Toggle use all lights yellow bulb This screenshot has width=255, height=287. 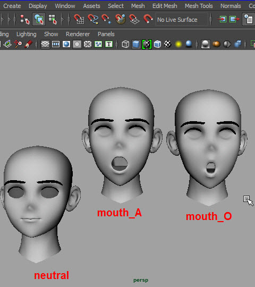pos(178,44)
